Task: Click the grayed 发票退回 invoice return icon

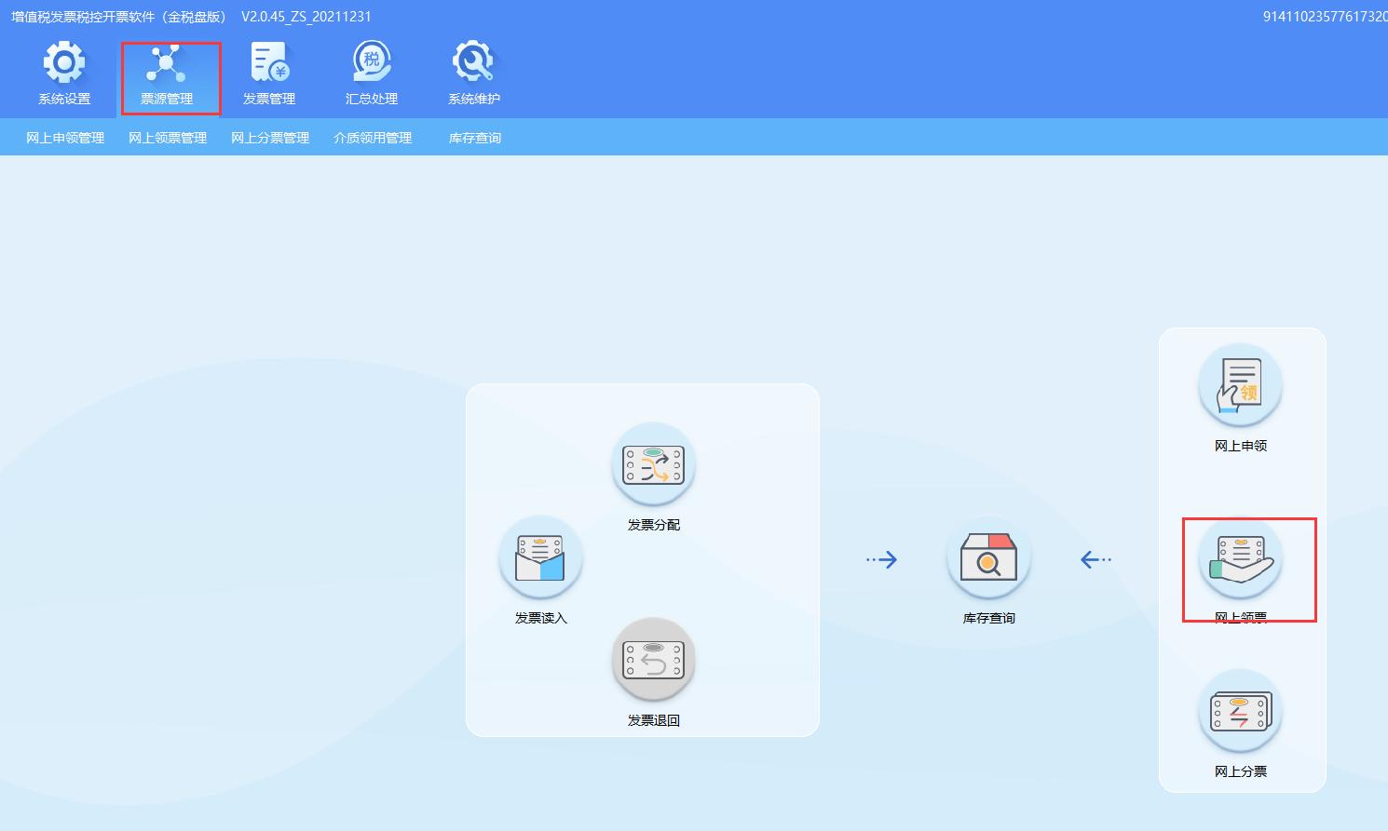Action: [653, 659]
